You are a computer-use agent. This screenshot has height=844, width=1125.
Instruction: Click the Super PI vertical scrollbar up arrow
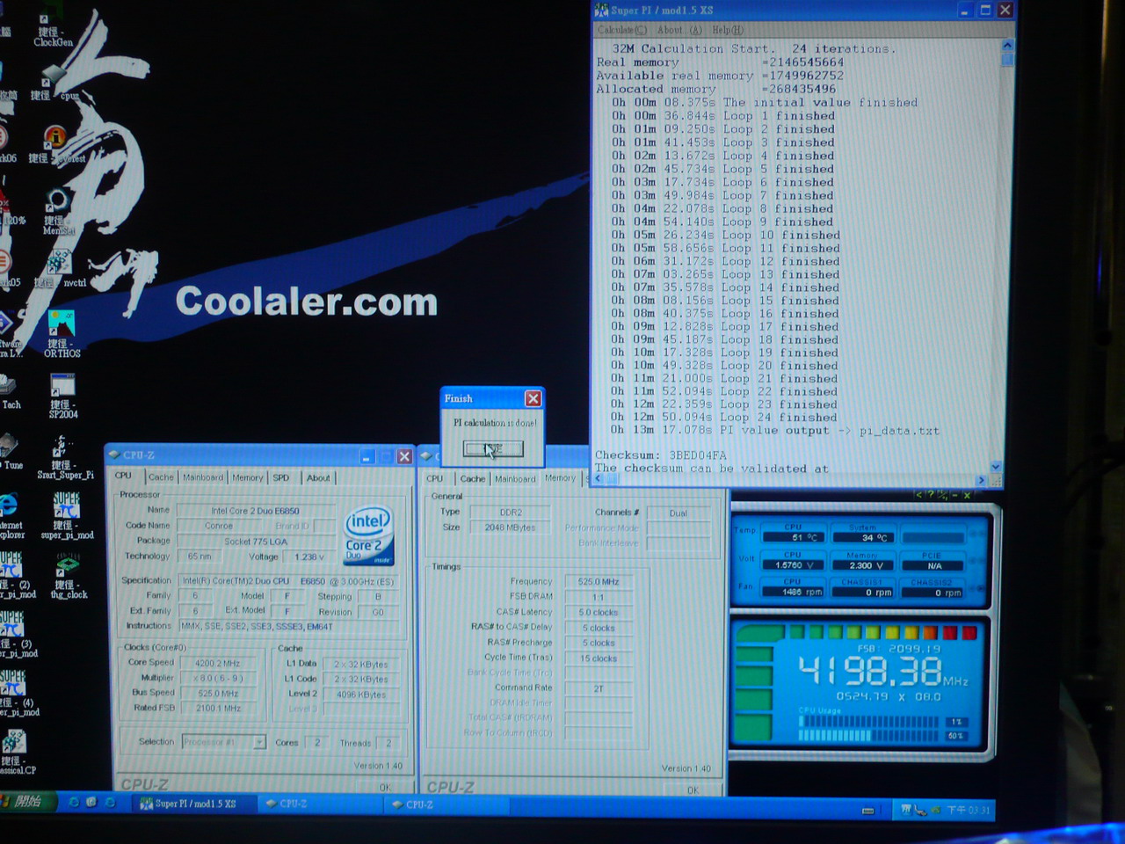pyautogui.click(x=1007, y=45)
